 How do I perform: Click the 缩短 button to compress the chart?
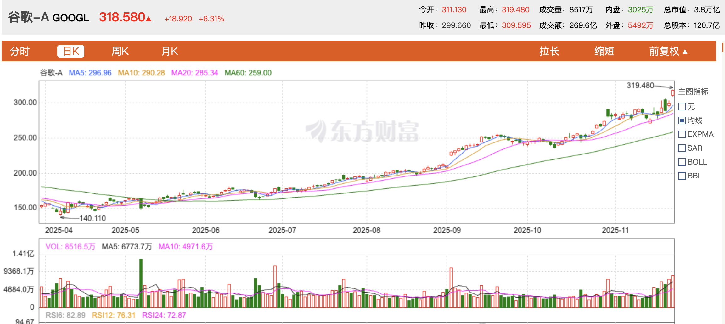click(604, 51)
